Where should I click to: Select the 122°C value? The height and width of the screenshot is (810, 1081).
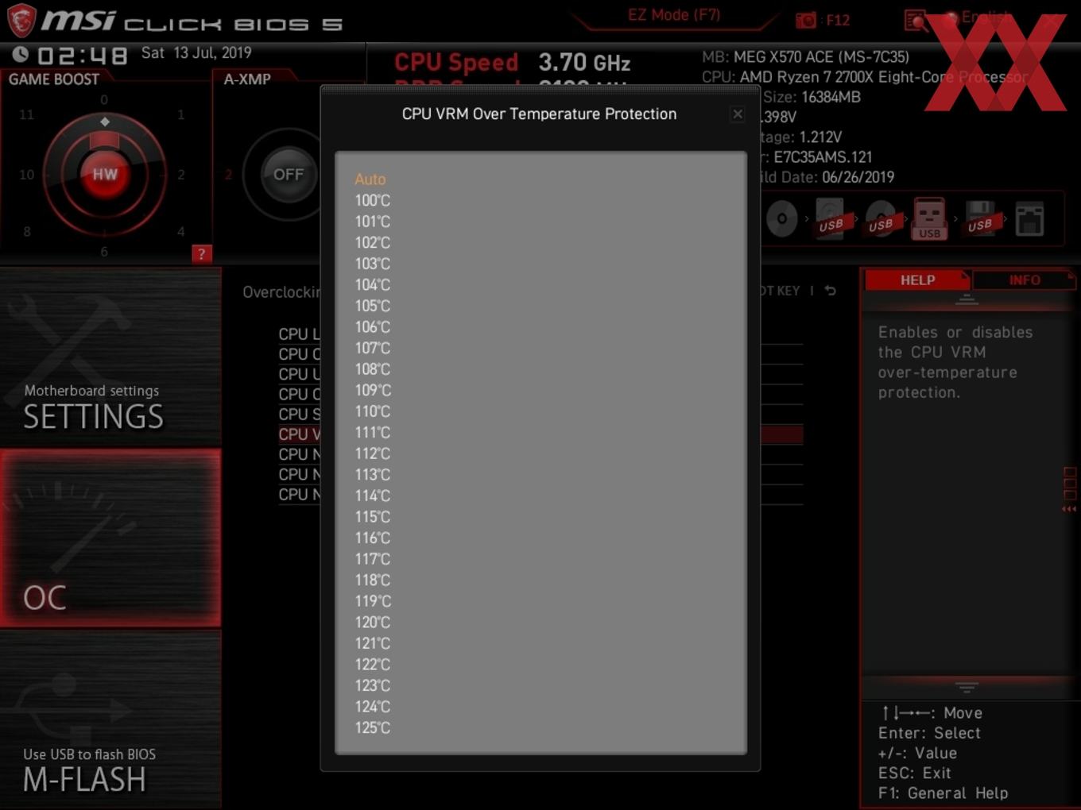coord(373,665)
